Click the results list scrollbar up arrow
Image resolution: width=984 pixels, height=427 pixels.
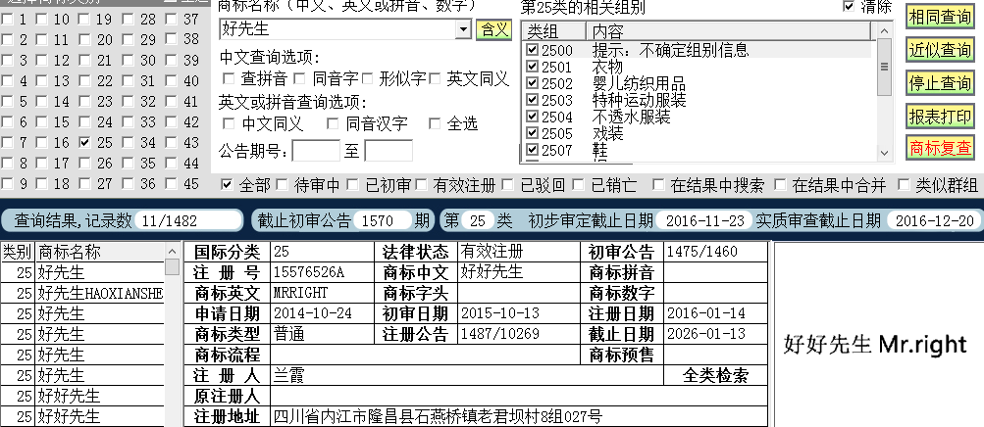click(x=172, y=251)
